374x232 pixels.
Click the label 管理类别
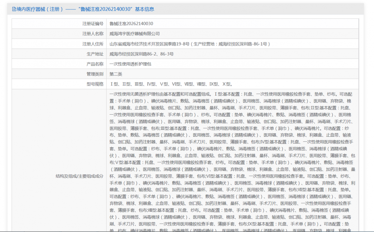95,74
